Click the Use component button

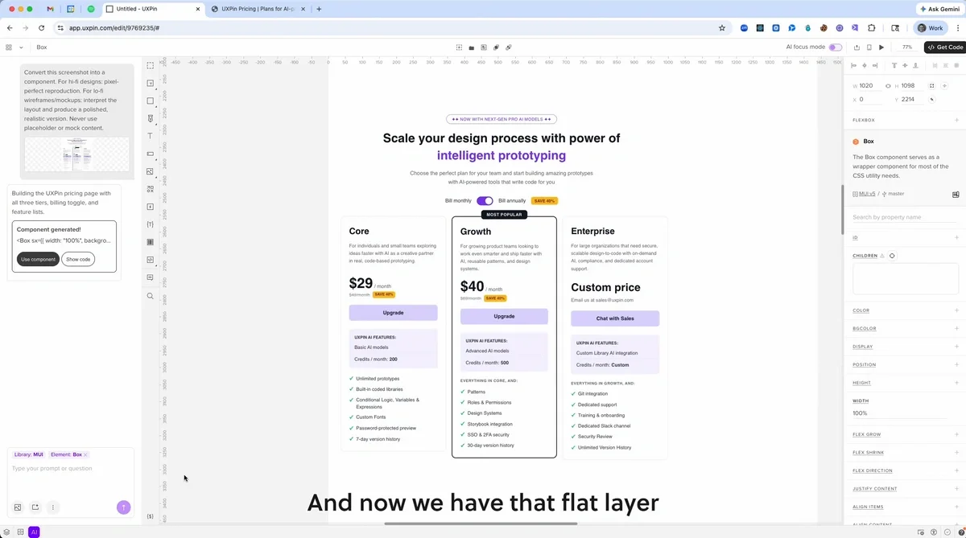click(38, 259)
